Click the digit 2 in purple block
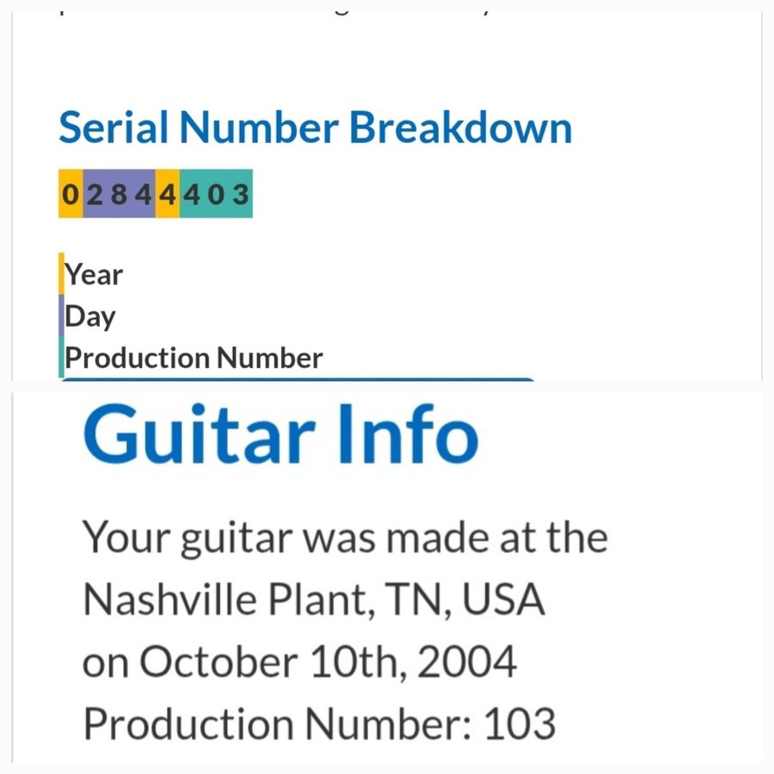The image size is (774, 774). tap(95, 194)
